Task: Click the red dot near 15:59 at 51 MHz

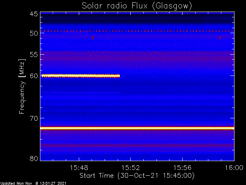Action: (220, 38)
